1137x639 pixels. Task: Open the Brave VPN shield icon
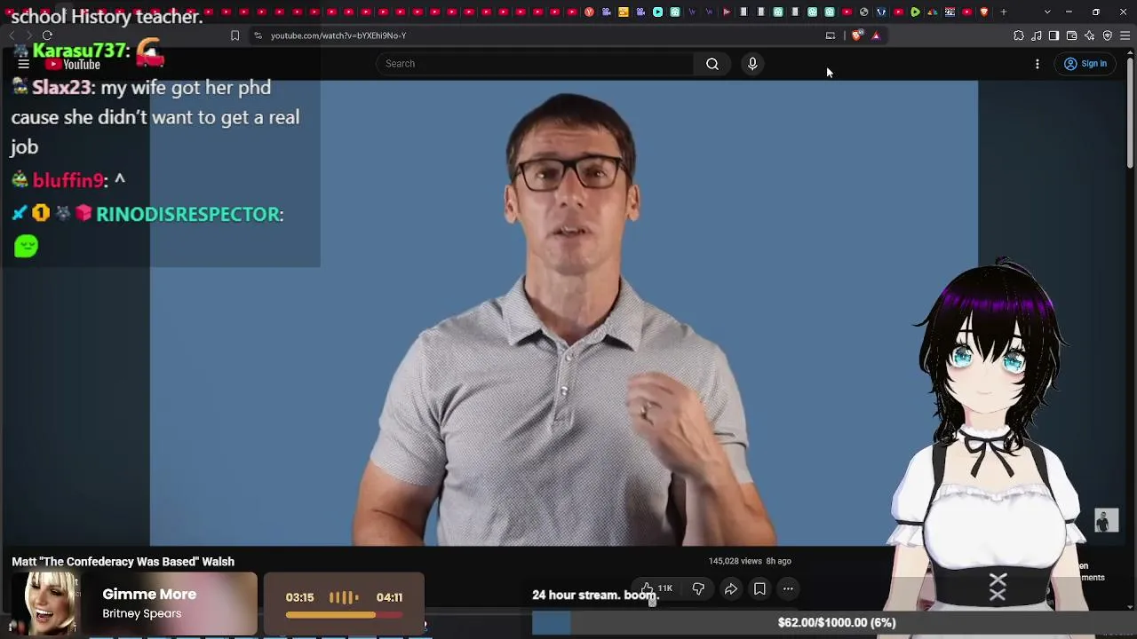pyautogui.click(x=1108, y=35)
